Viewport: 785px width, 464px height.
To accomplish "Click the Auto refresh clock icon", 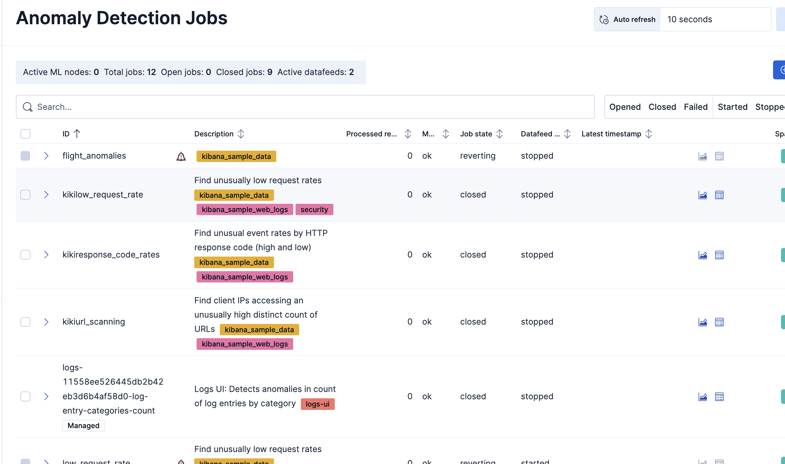I will click(x=604, y=20).
